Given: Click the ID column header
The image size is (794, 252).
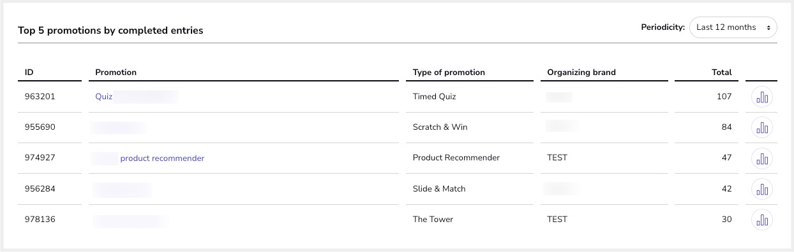Looking at the screenshot, I should (x=29, y=73).
